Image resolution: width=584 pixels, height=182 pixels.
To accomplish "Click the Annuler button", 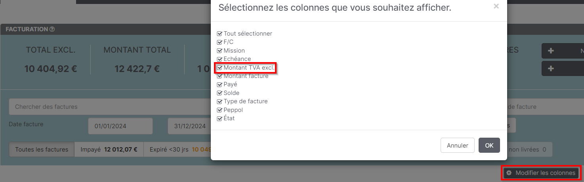I will (458, 145).
